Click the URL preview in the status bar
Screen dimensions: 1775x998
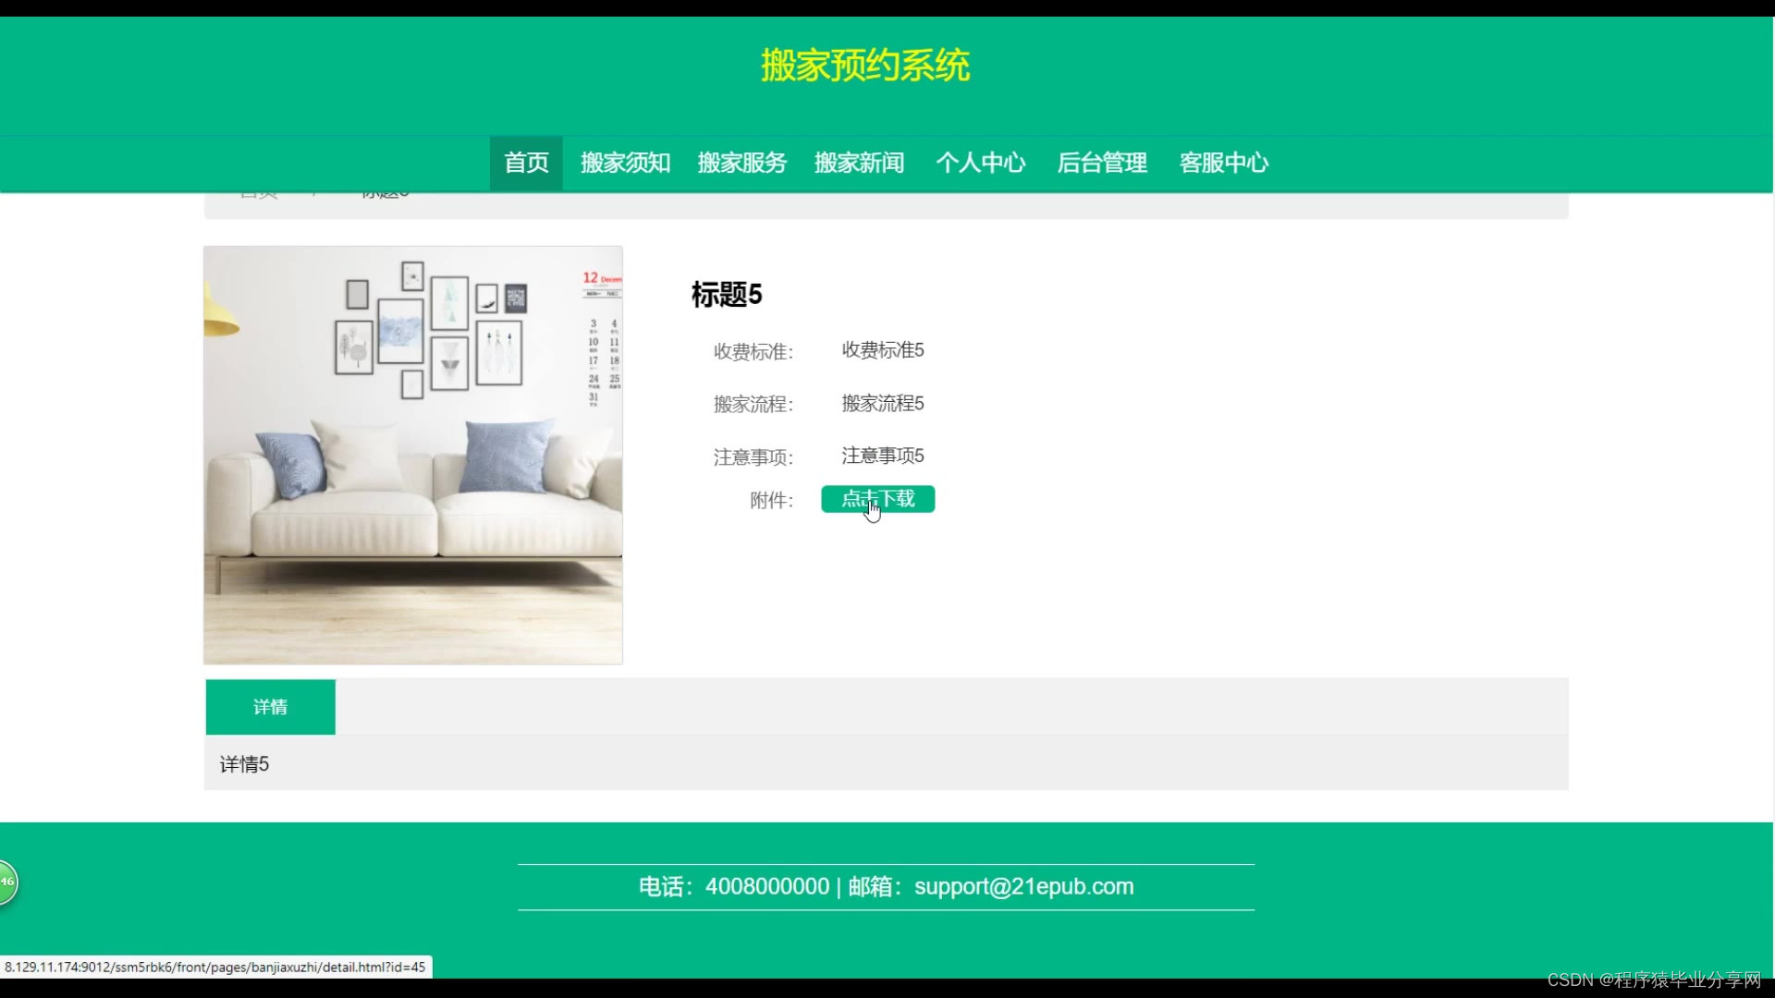pyautogui.click(x=214, y=967)
